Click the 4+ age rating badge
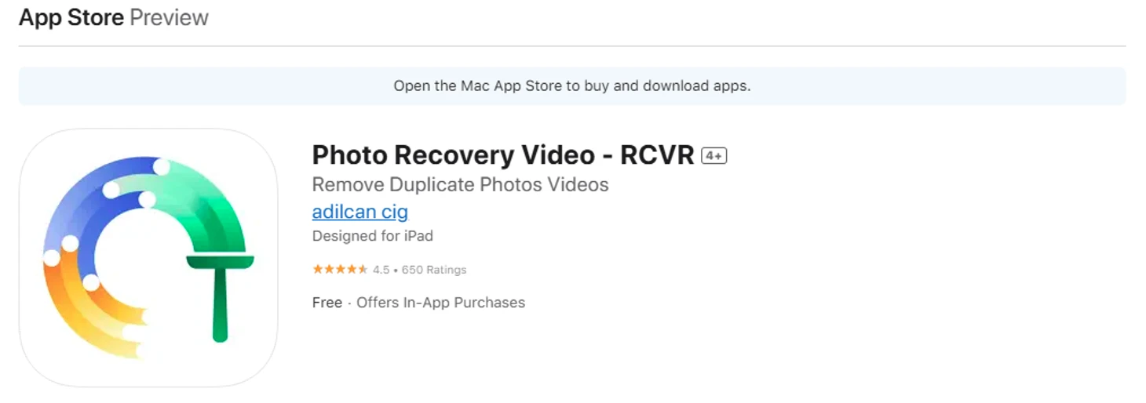Viewport: 1146px width, 403px height. pos(714,156)
